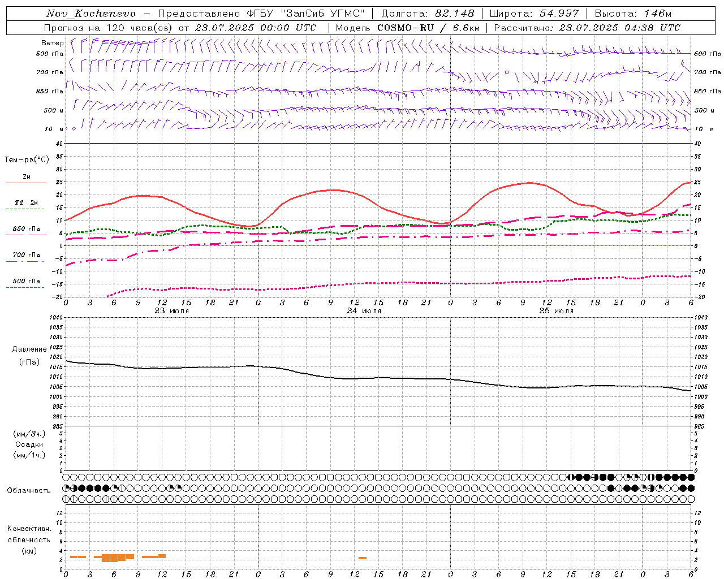
Task: Click '1040' on the left pressure axis
Action: [x=57, y=318]
